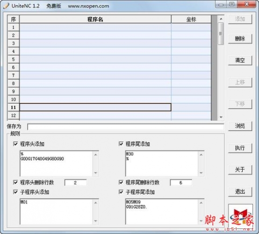Screen dimensions: 259x234
Task: Exit the program with 退出 button
Action: coord(240,192)
